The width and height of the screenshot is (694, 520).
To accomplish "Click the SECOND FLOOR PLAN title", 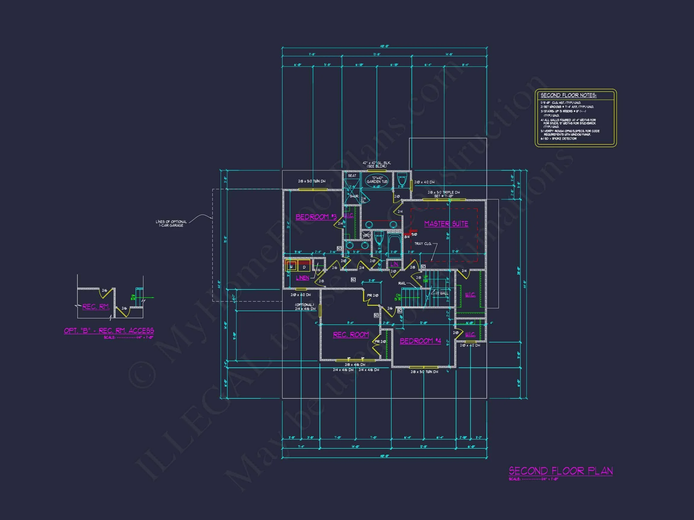I will (x=560, y=470).
